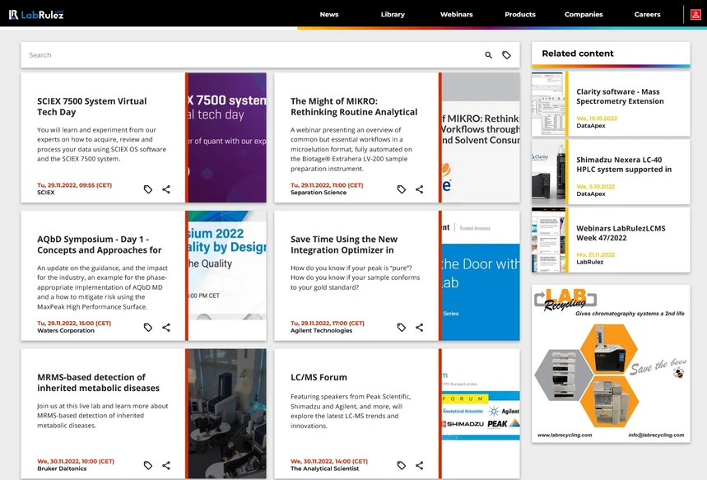Open the Products menu
Image resolution: width=707 pixels, height=480 pixels.
coord(520,15)
